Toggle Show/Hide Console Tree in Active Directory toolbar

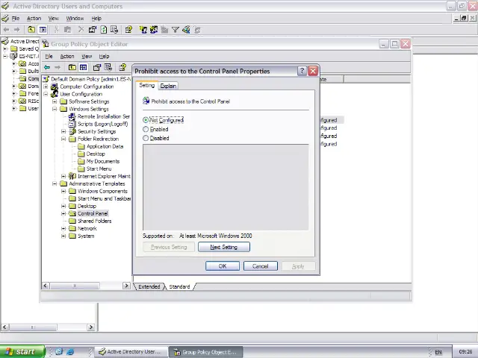tap(43, 30)
